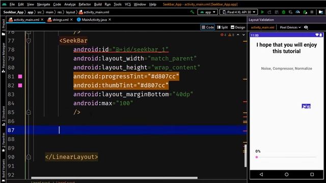
Task: Open the Device File Explorer folder icon
Action: 321,12
